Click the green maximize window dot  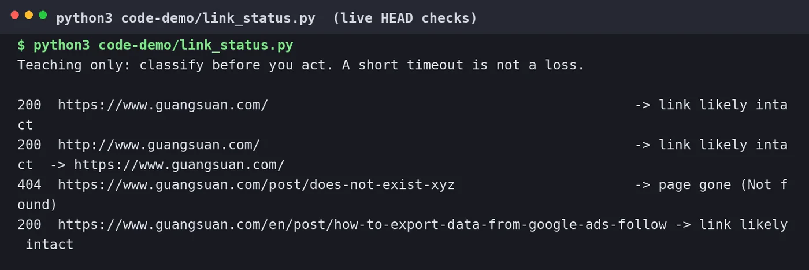point(43,15)
